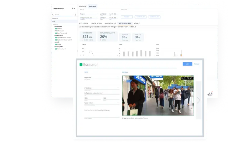This screenshot has height=153, width=228.
Task: Open the This year period dropdown
Action: point(88,14)
